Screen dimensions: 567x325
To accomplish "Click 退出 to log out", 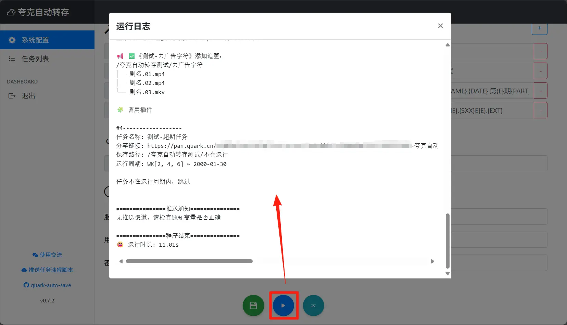I will (x=28, y=96).
